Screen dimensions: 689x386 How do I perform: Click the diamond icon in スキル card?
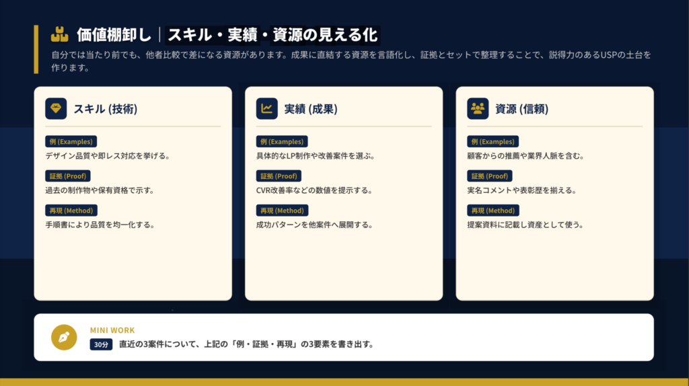56,109
